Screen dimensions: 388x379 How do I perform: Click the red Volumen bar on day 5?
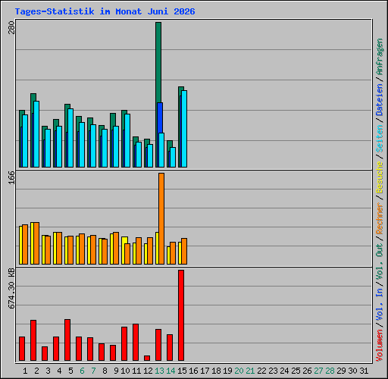point(67,340)
